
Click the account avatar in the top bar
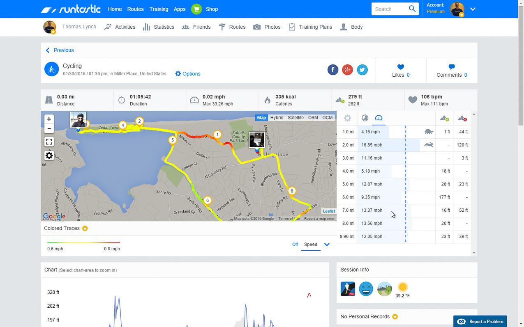(457, 9)
